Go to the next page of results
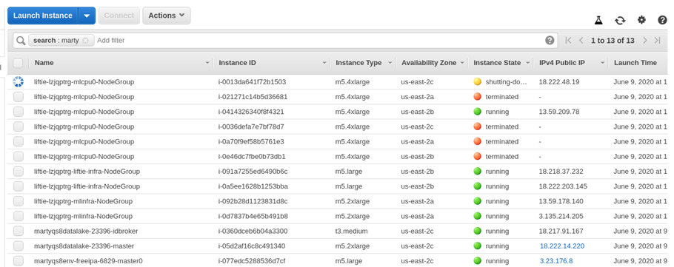674x267 pixels. (645, 41)
